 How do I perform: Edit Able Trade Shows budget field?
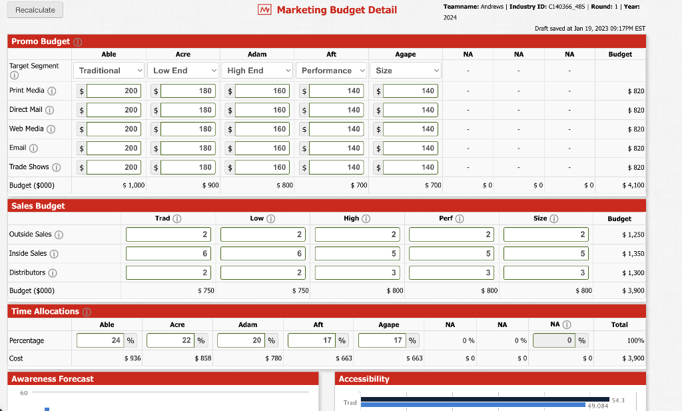114,167
